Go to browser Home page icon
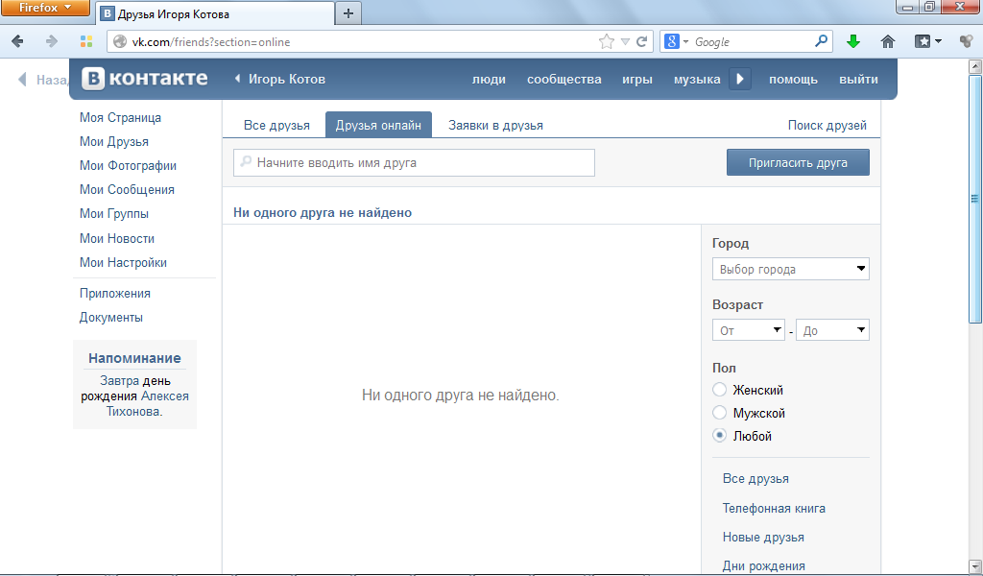Screen dimensions: 983x576 (888, 41)
